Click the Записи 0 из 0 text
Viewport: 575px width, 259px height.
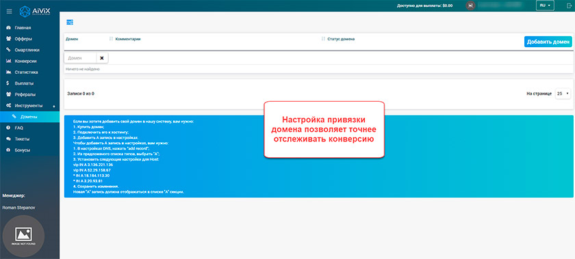[81, 94]
